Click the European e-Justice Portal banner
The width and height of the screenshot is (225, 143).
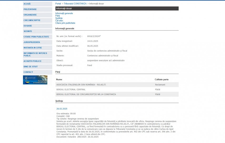pyautogui.click(x=35, y=80)
